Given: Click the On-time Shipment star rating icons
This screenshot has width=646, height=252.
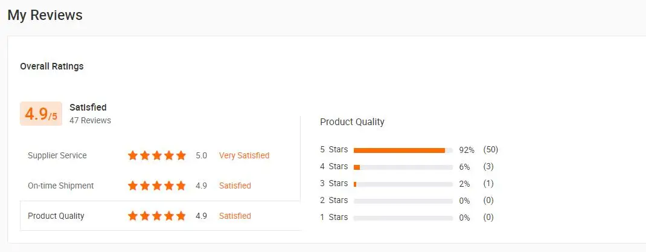Looking at the screenshot, I should 157,186.
